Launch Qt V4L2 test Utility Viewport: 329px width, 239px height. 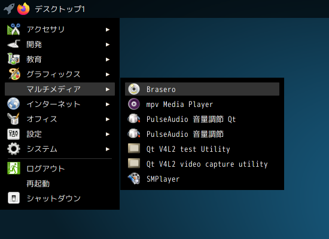pos(202,149)
